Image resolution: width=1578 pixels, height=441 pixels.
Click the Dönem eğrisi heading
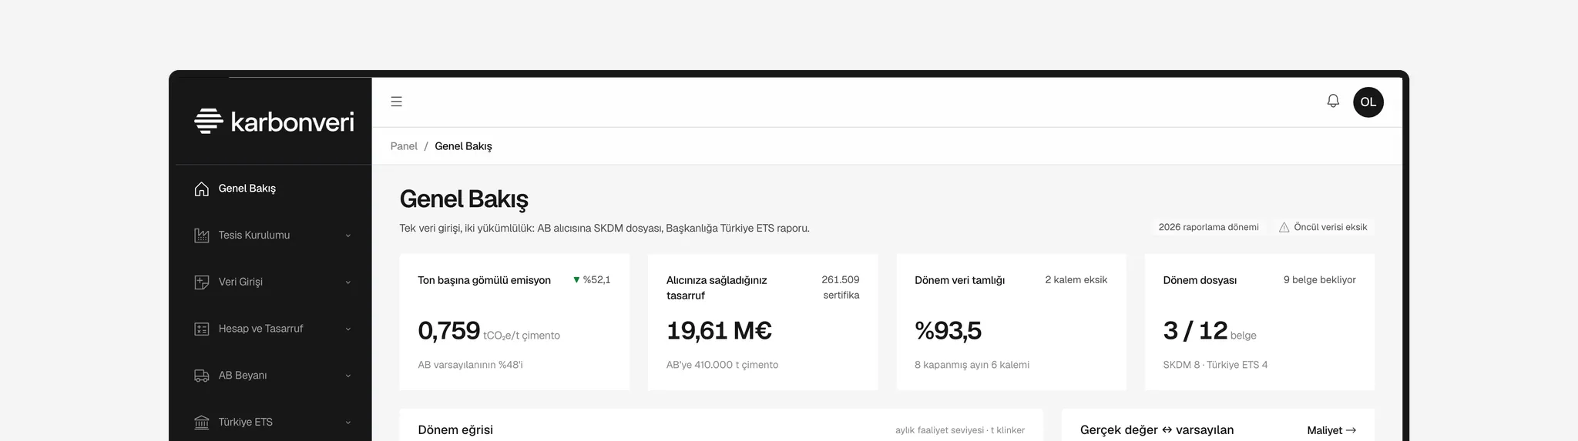tap(455, 430)
